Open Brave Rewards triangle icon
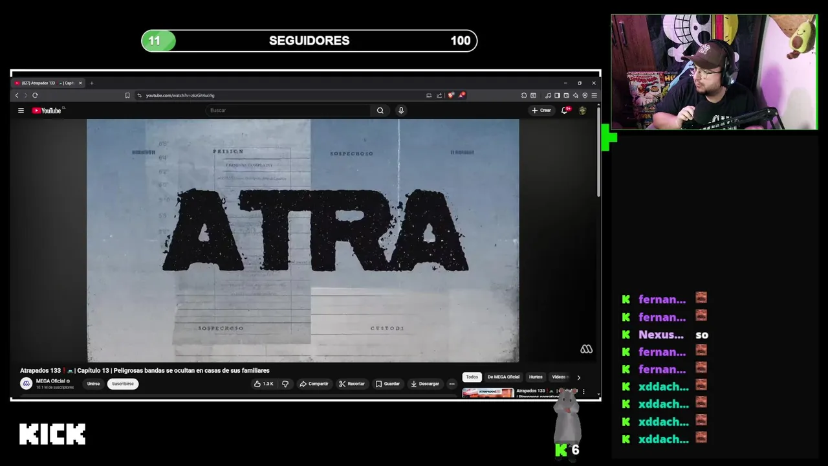The width and height of the screenshot is (828, 466). click(462, 95)
